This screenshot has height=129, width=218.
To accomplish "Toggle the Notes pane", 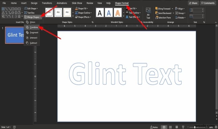I will tap(154, 127).
